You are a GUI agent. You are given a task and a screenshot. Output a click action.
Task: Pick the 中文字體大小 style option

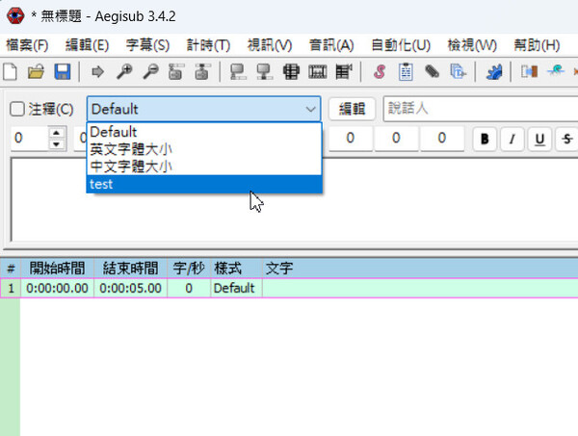tap(203, 167)
